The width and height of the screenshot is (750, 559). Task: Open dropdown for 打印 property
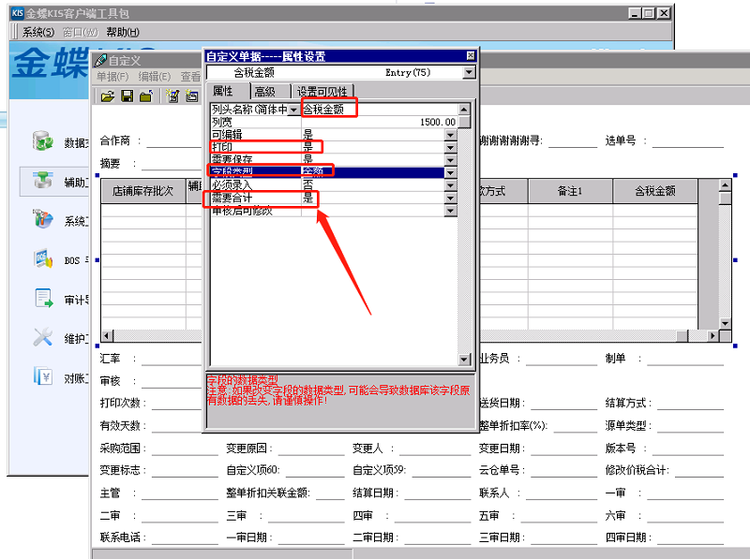tap(450, 147)
